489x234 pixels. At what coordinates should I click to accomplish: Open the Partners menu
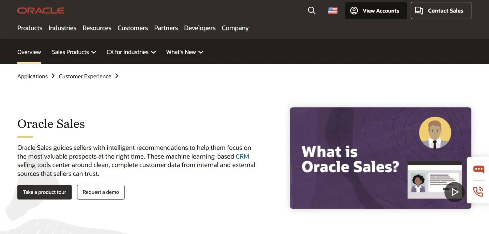click(166, 28)
